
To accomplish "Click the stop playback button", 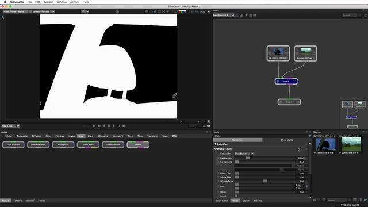I will point(109,126).
